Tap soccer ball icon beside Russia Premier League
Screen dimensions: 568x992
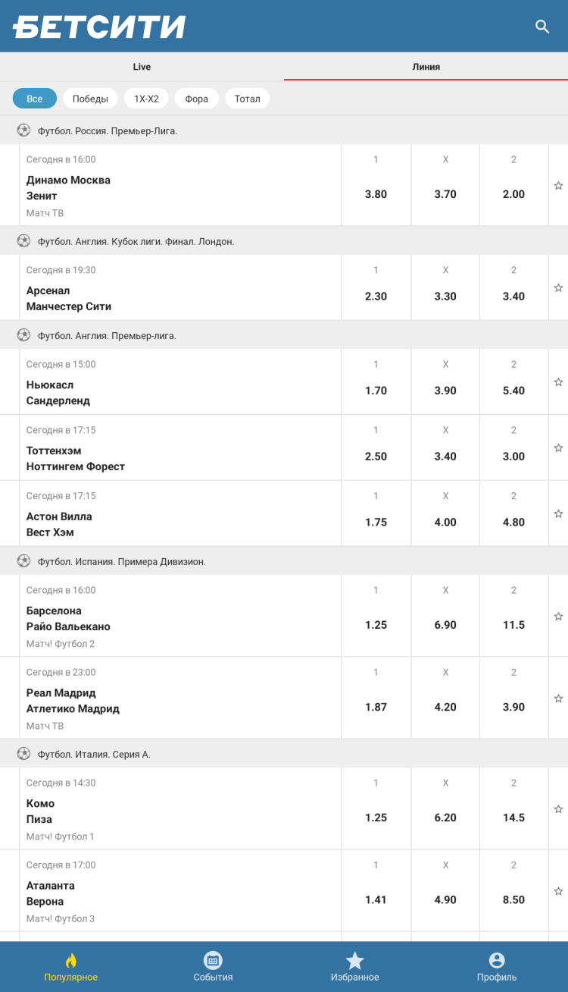23,130
